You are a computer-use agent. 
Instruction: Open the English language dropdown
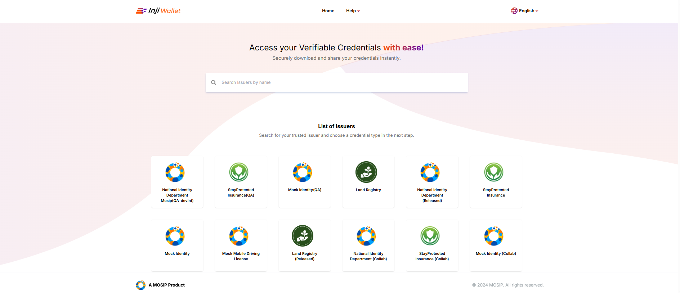point(528,11)
